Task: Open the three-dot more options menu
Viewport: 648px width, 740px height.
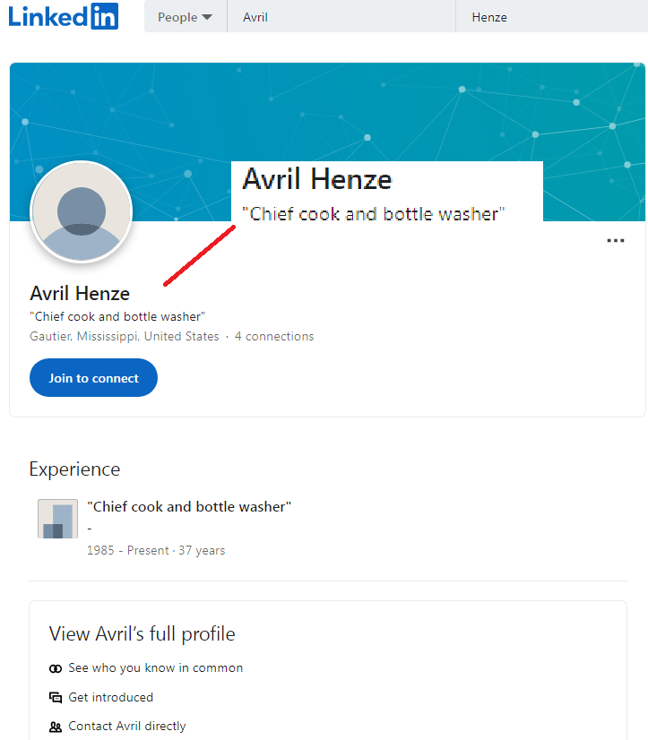Action: 616,241
